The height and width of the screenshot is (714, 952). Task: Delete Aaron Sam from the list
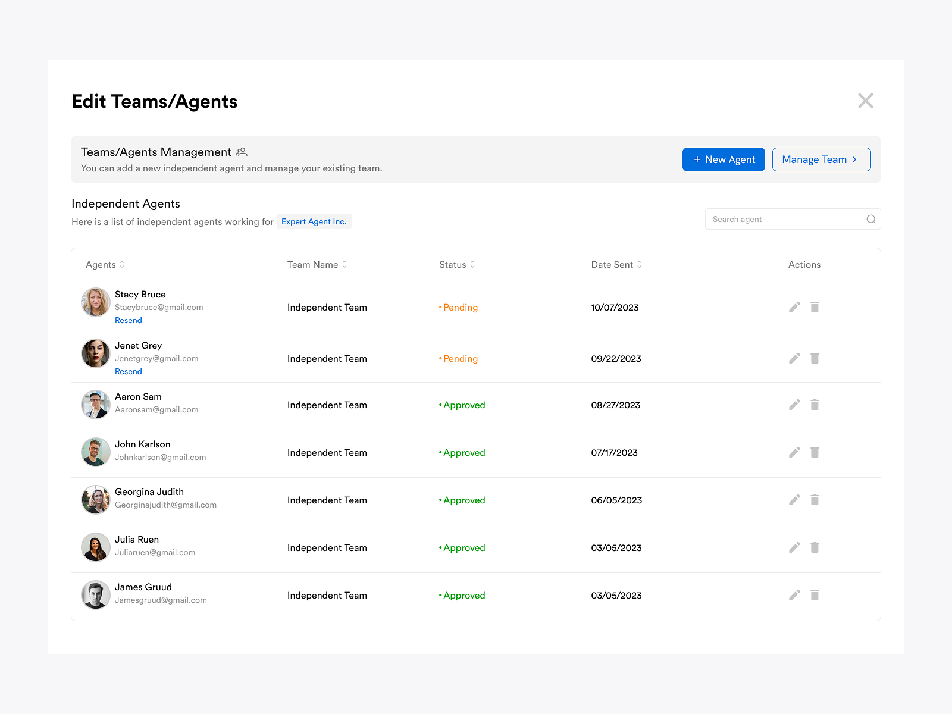pos(815,405)
